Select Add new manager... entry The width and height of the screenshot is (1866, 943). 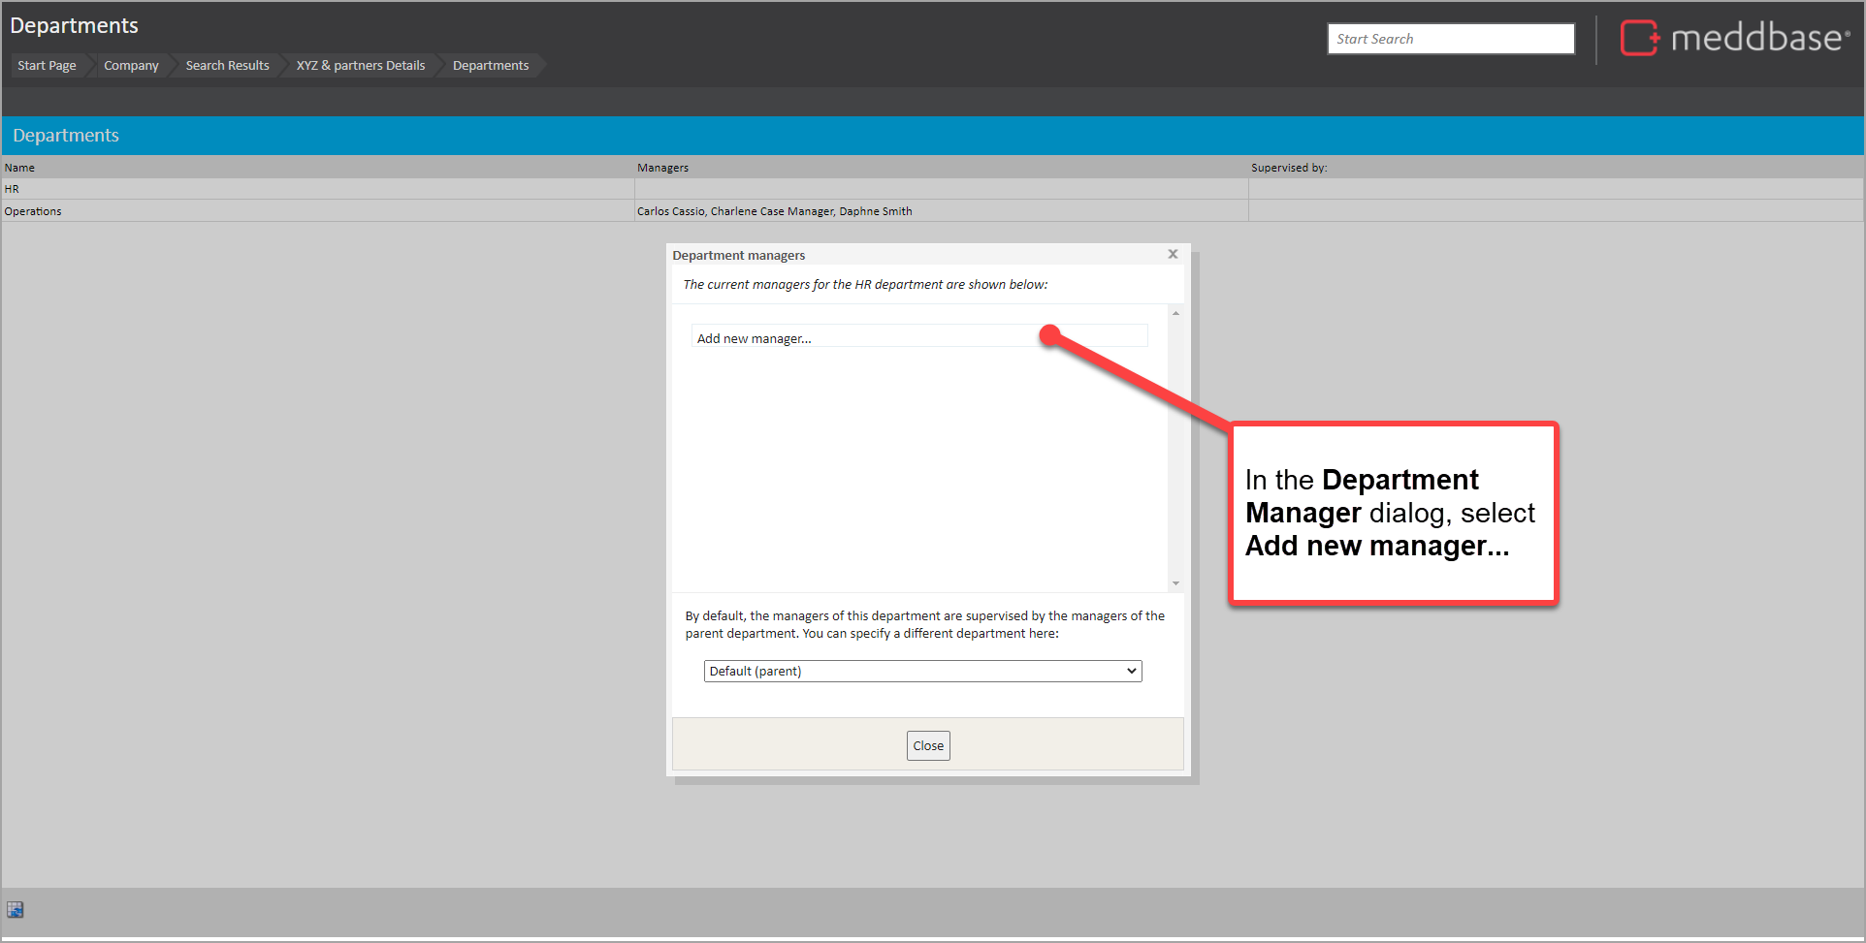point(755,338)
